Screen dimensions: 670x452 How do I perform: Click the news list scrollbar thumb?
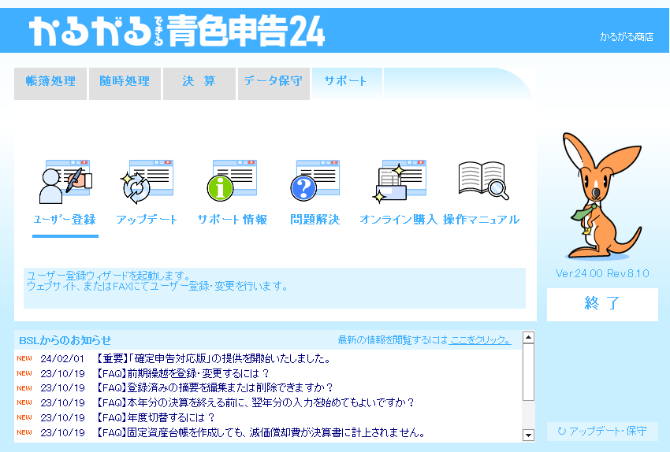click(529, 372)
